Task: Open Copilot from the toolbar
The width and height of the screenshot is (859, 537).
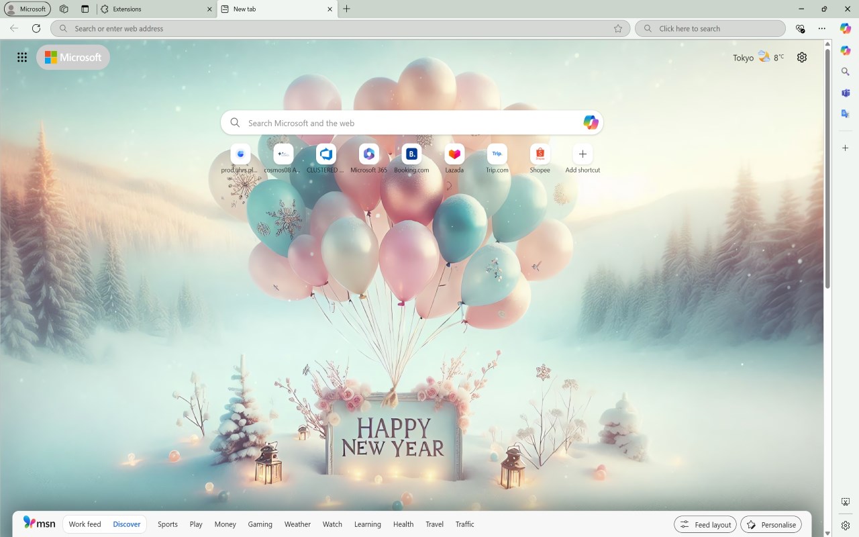Action: tap(846, 28)
